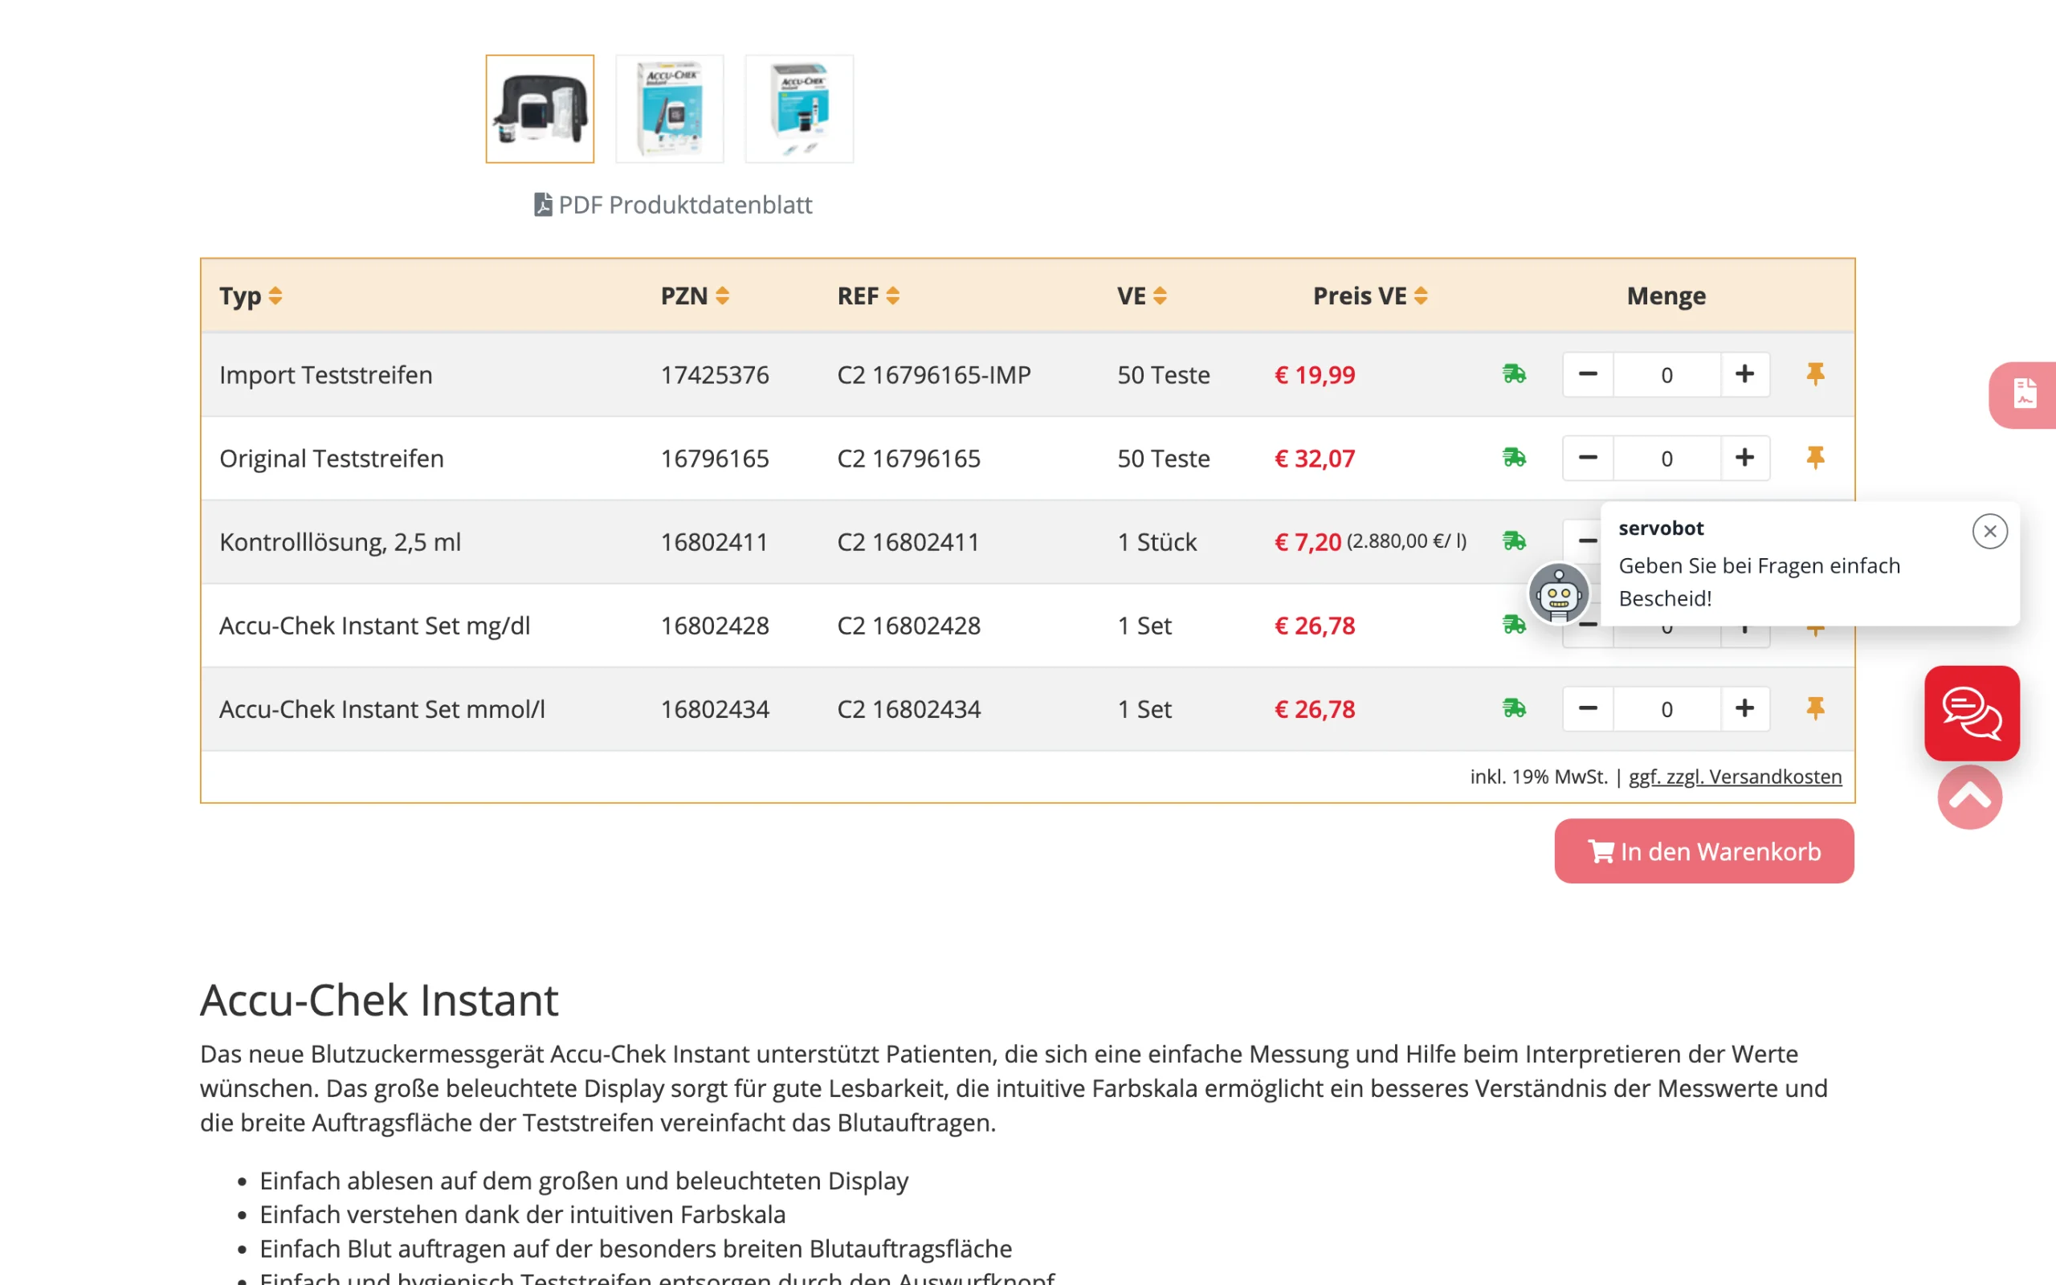Click price € 26,78 for Instant Set mg/dl
The width and height of the screenshot is (2056, 1285).
click(1314, 626)
